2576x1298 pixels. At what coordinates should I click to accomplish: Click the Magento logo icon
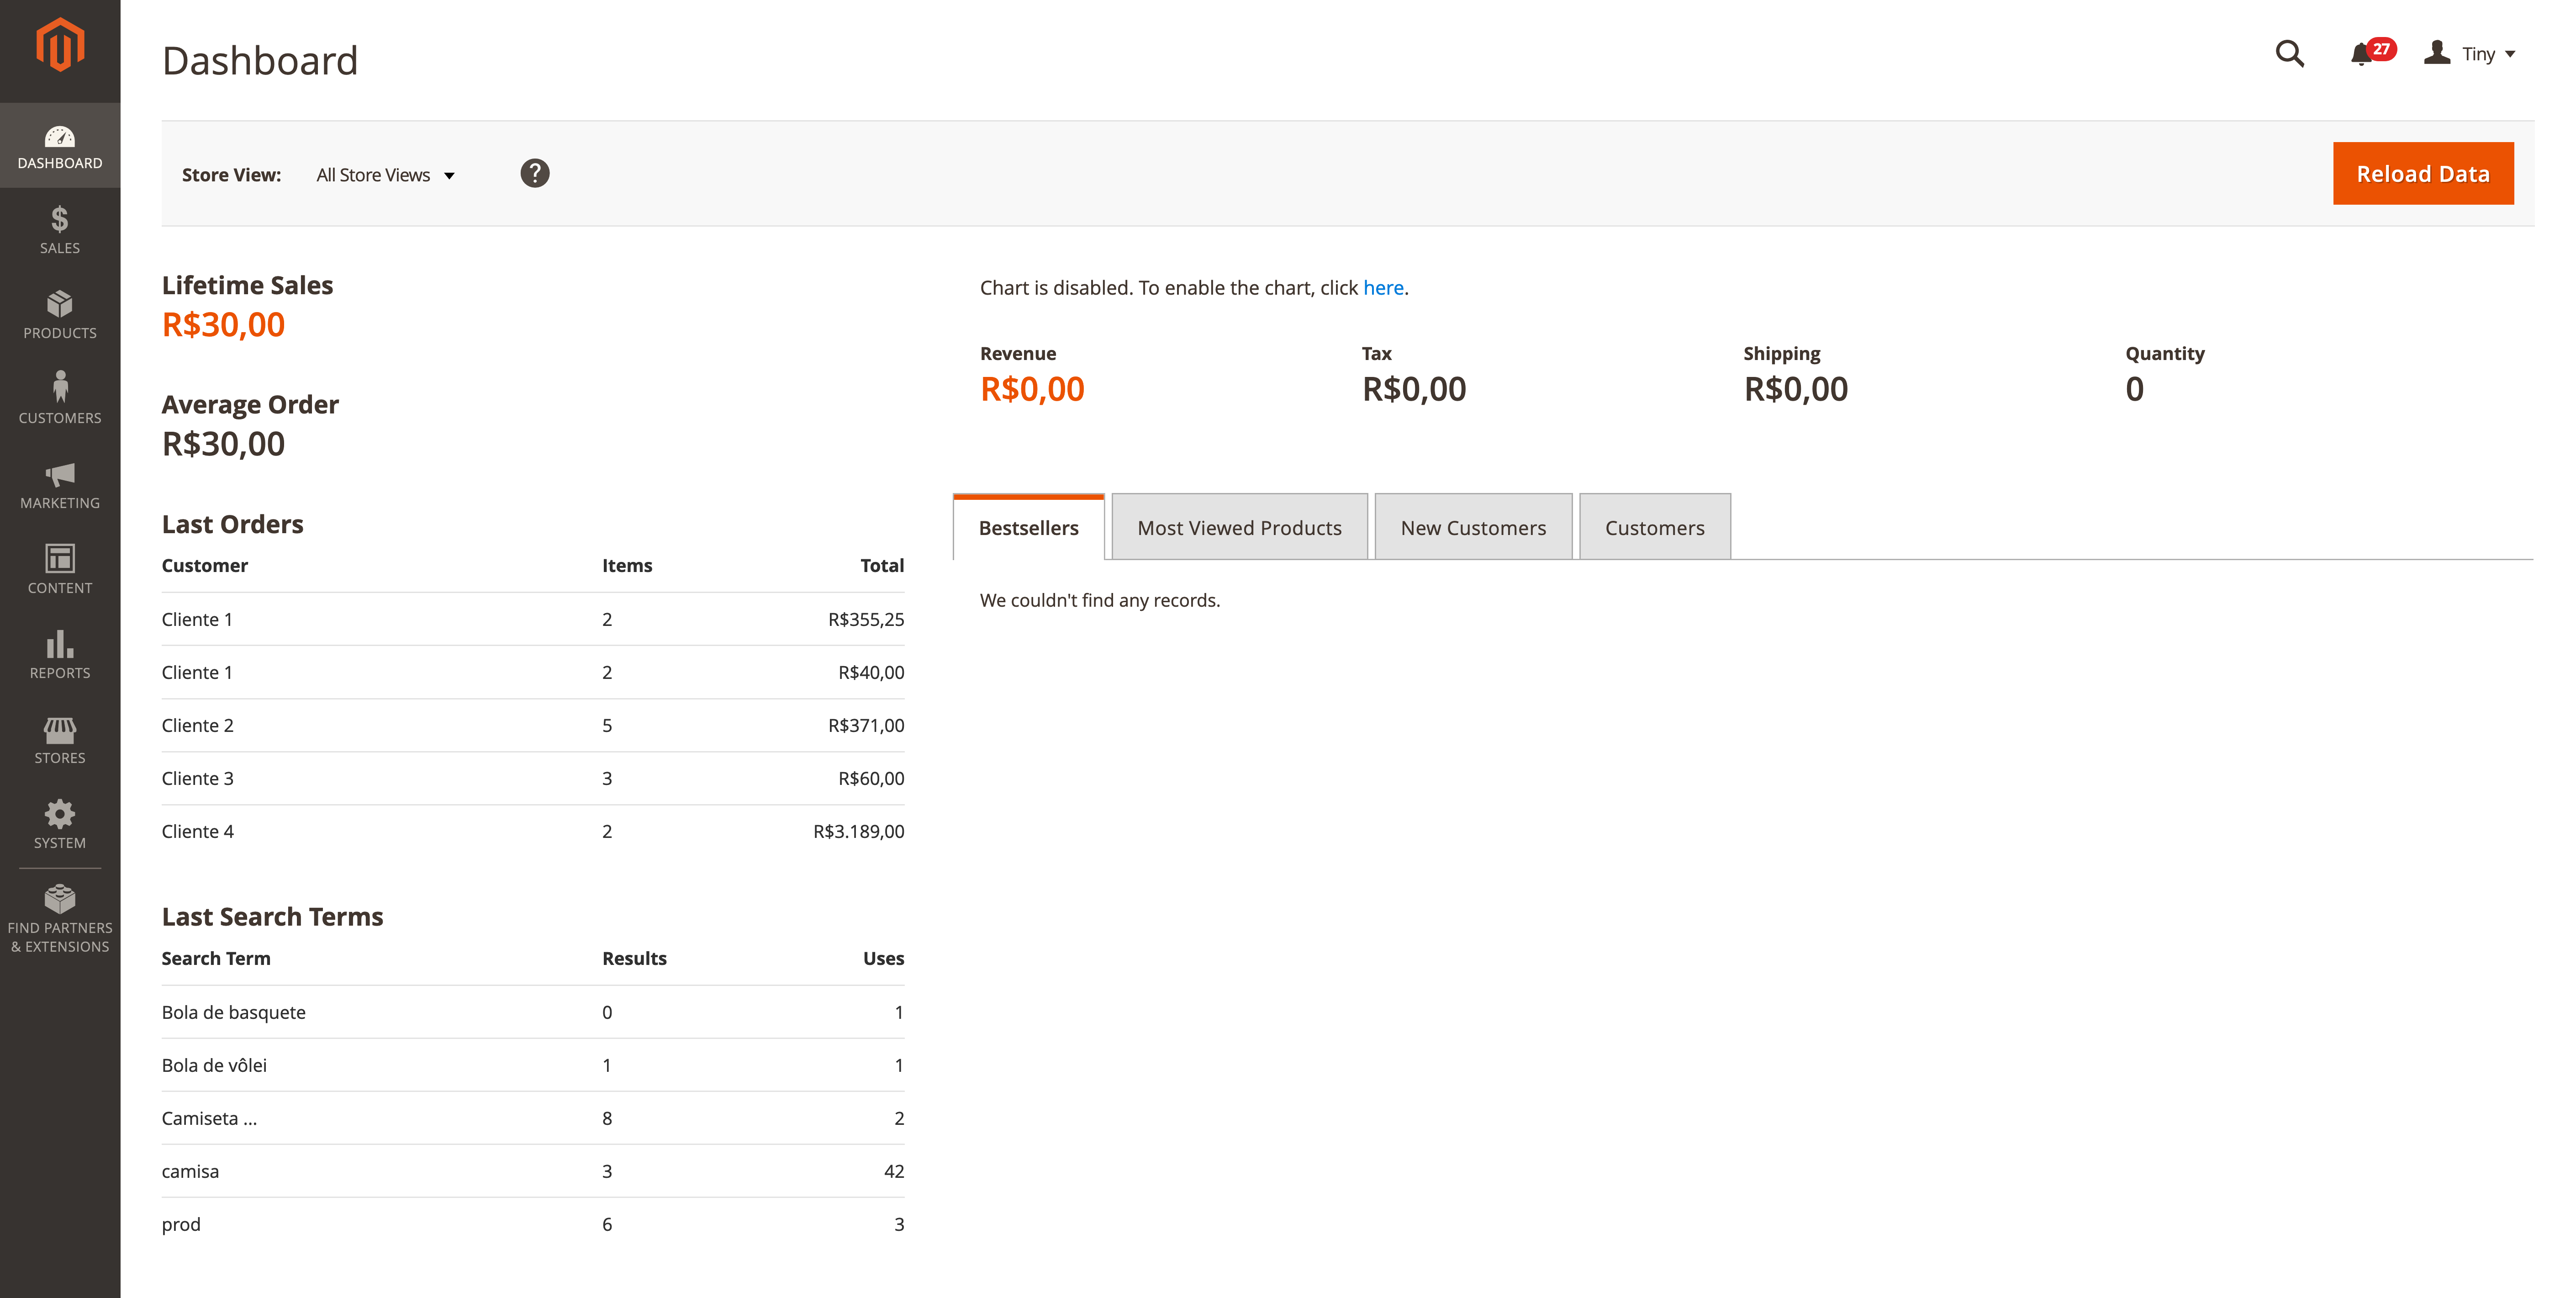coord(60,45)
